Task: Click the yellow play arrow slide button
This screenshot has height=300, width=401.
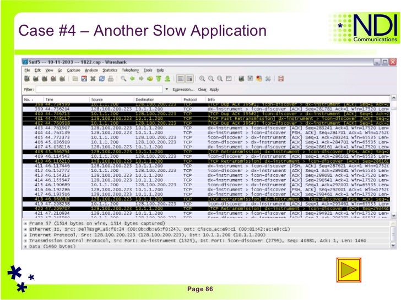Action: coord(349,270)
